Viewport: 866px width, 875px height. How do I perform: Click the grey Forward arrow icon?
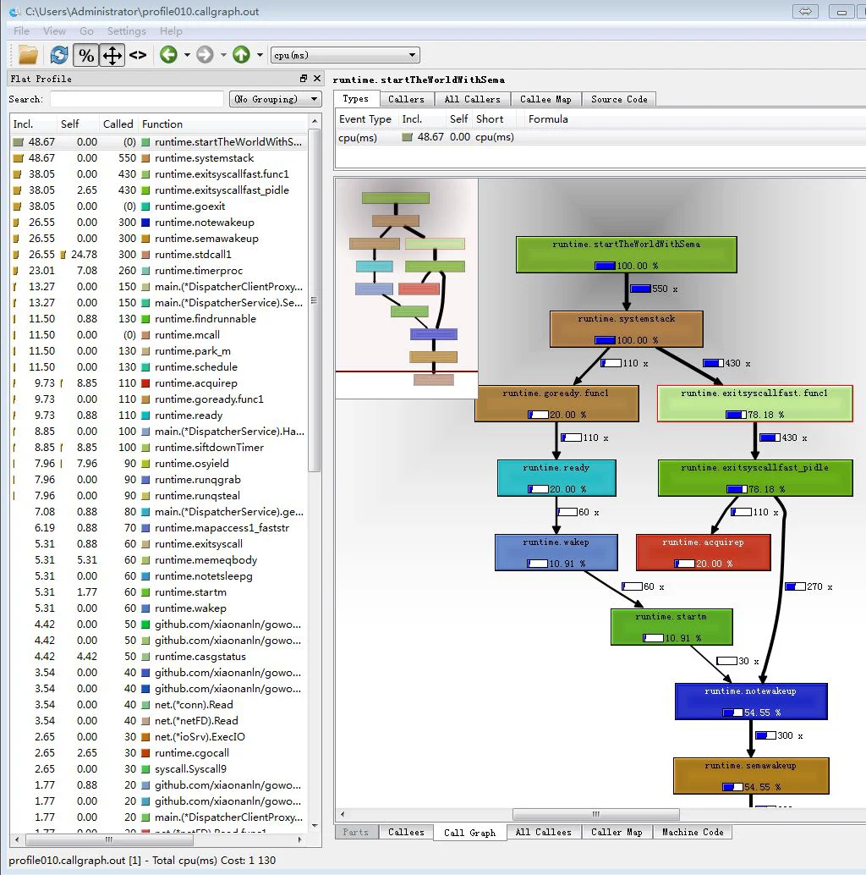click(x=205, y=55)
